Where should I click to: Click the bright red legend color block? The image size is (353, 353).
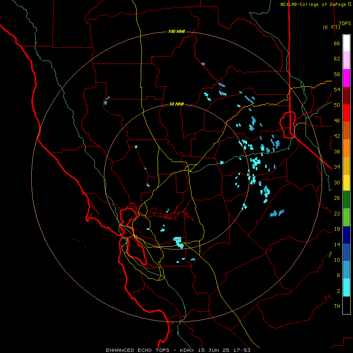click(346, 113)
